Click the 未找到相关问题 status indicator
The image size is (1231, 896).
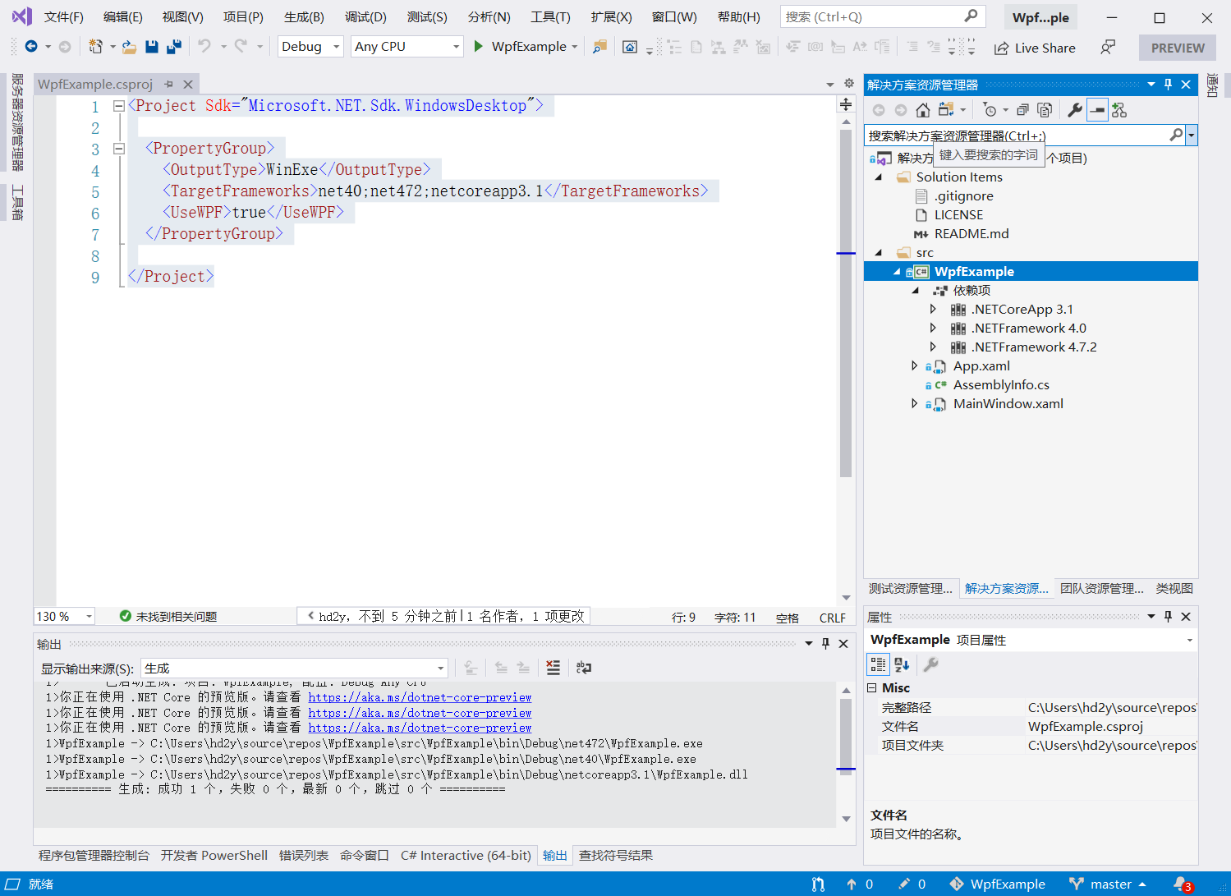[x=168, y=616]
